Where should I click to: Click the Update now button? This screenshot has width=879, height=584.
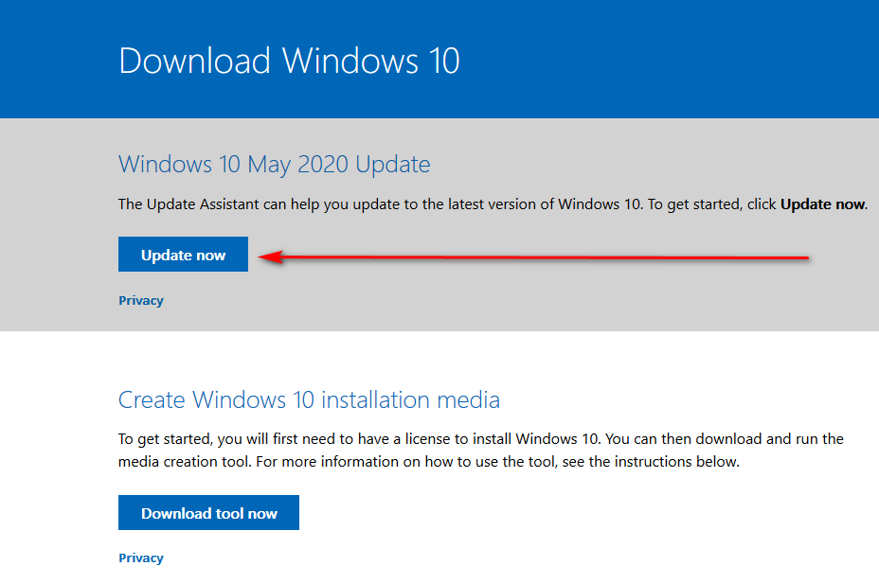click(183, 255)
